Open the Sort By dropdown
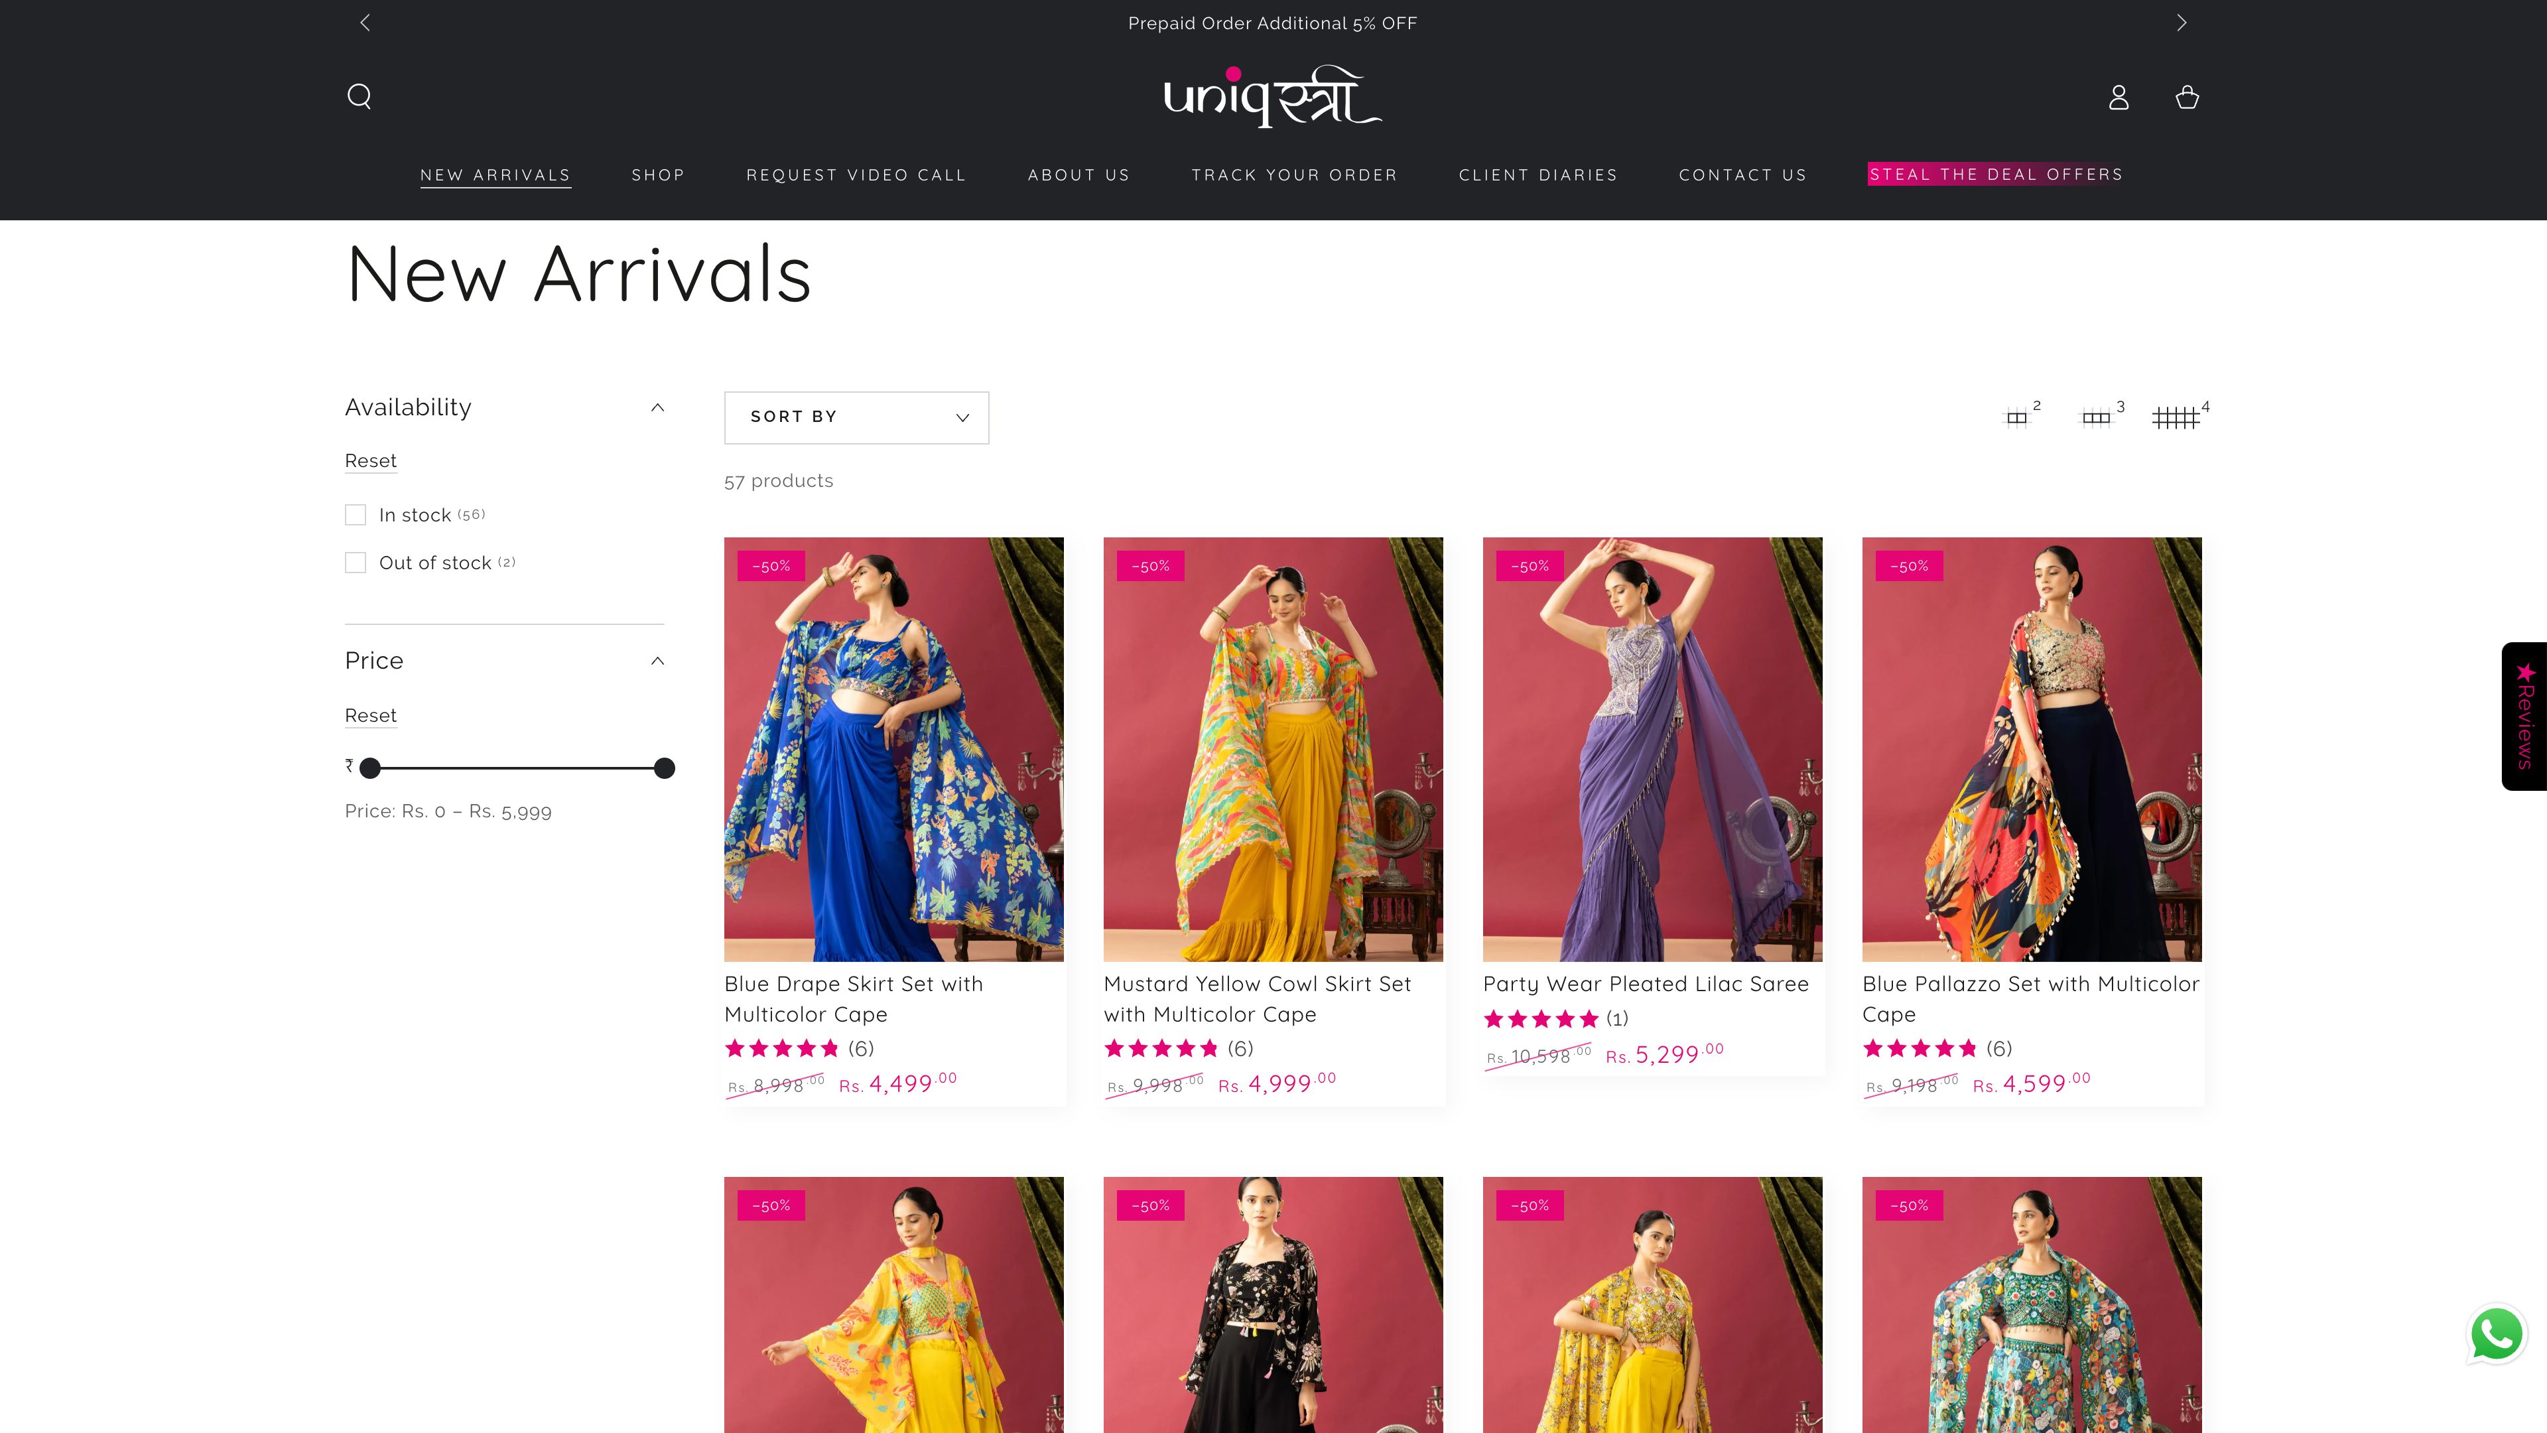The height and width of the screenshot is (1433, 2547). (x=856, y=417)
